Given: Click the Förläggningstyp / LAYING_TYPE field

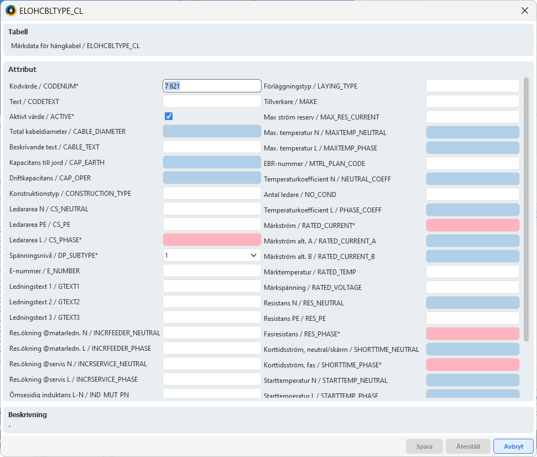Looking at the screenshot, I should pos(472,86).
